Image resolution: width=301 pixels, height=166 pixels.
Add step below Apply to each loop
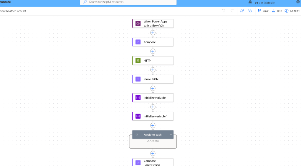point(153,153)
